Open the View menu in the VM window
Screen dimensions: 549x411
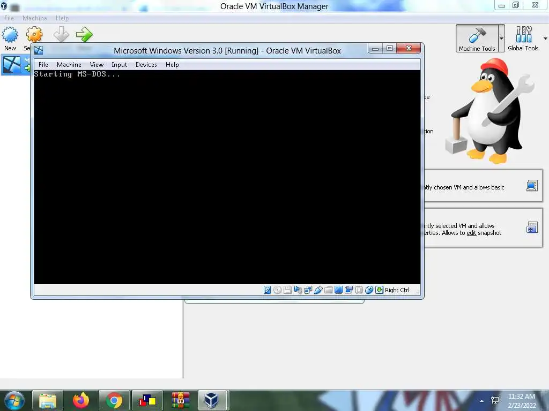(x=97, y=65)
